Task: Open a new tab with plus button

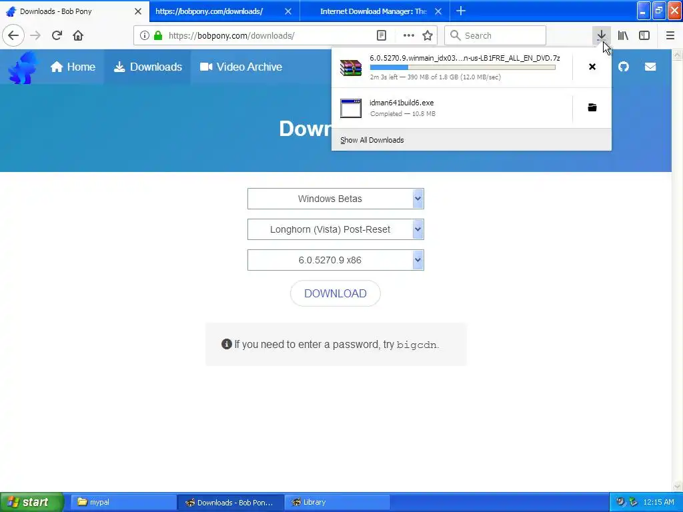Action: click(461, 11)
